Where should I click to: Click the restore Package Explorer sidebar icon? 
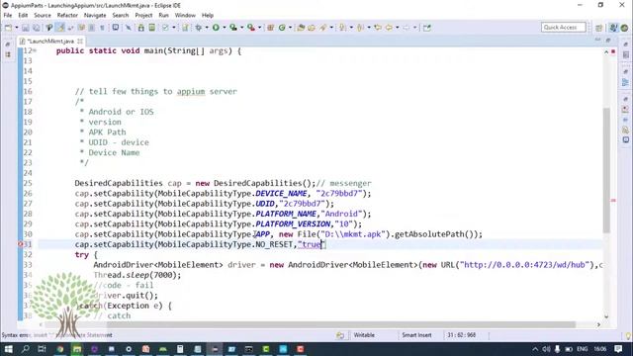[x=8, y=44]
